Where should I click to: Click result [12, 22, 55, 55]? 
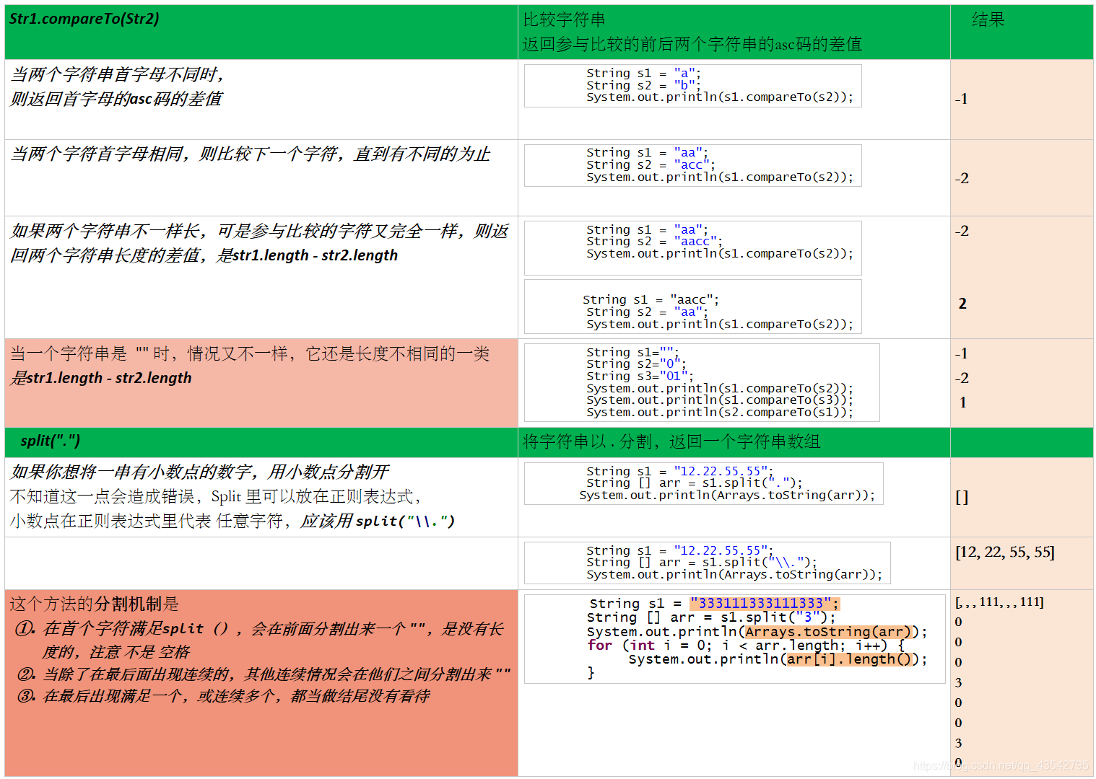tap(1005, 553)
